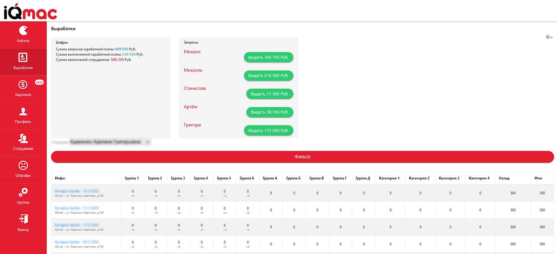The height and width of the screenshot is (254, 557).
Task: Expand the Сотрудник employee select dropdown
Action: pyautogui.click(x=110, y=142)
